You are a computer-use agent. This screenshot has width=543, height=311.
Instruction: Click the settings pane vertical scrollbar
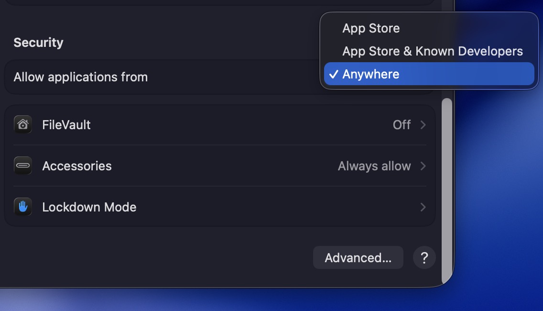pyautogui.click(x=446, y=191)
